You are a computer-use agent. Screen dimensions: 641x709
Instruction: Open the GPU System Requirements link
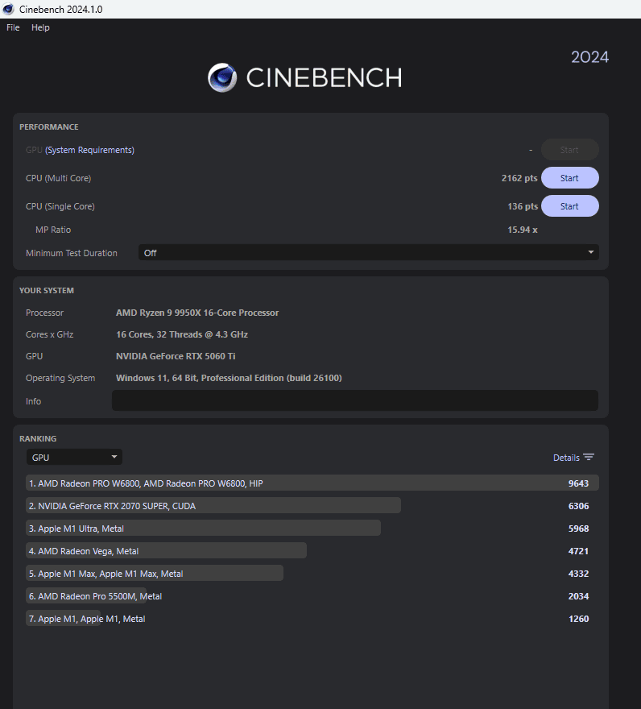click(89, 150)
